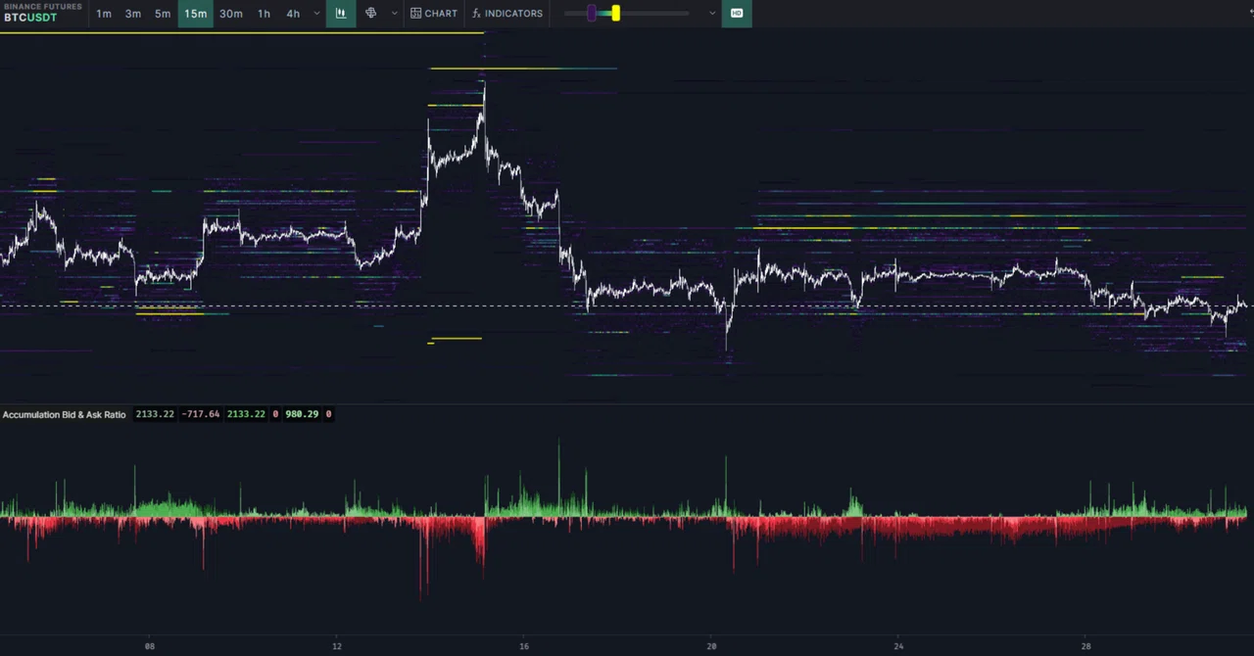Viewport: 1254px width, 656px height.
Task: Click the 24 time axis label
Action: coord(898,646)
